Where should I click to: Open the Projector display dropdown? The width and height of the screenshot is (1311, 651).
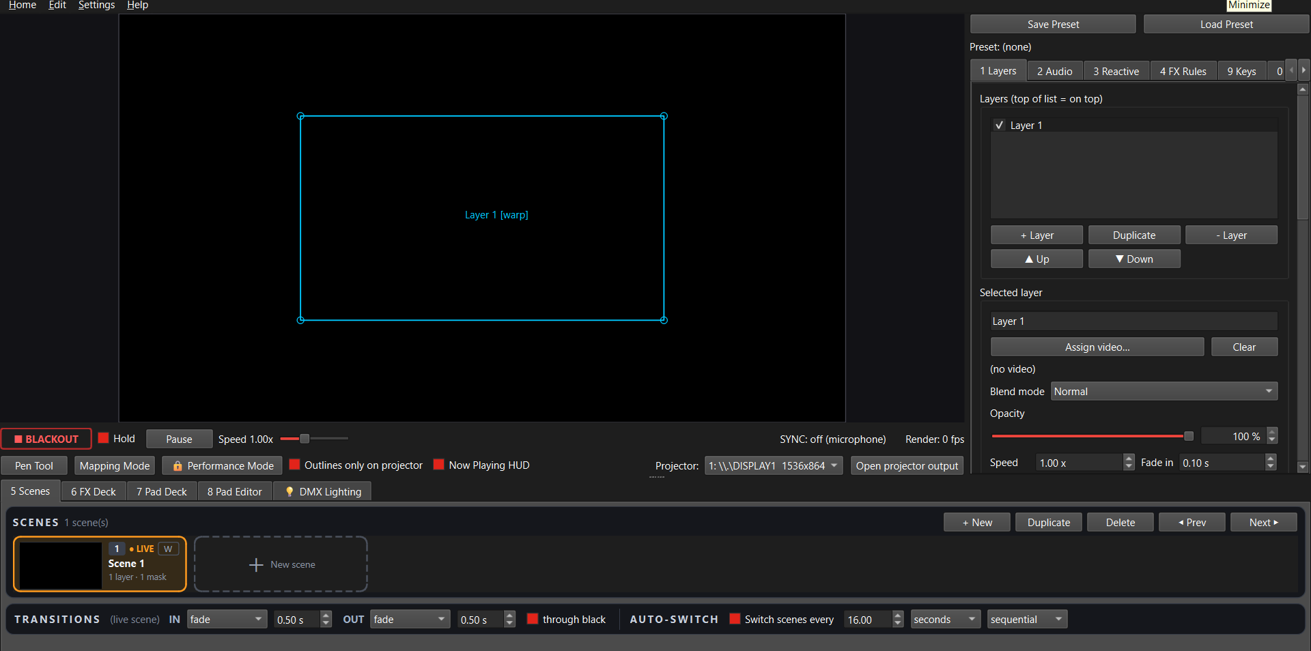pos(774,466)
